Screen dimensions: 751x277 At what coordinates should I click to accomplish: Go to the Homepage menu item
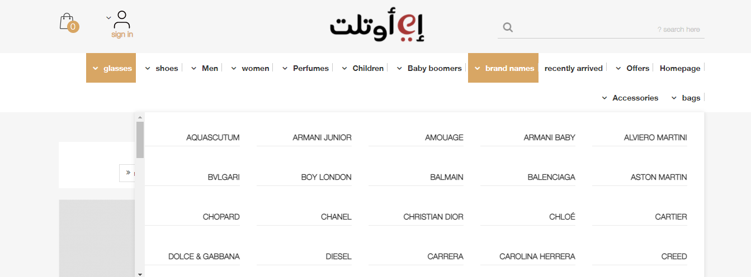tap(680, 68)
